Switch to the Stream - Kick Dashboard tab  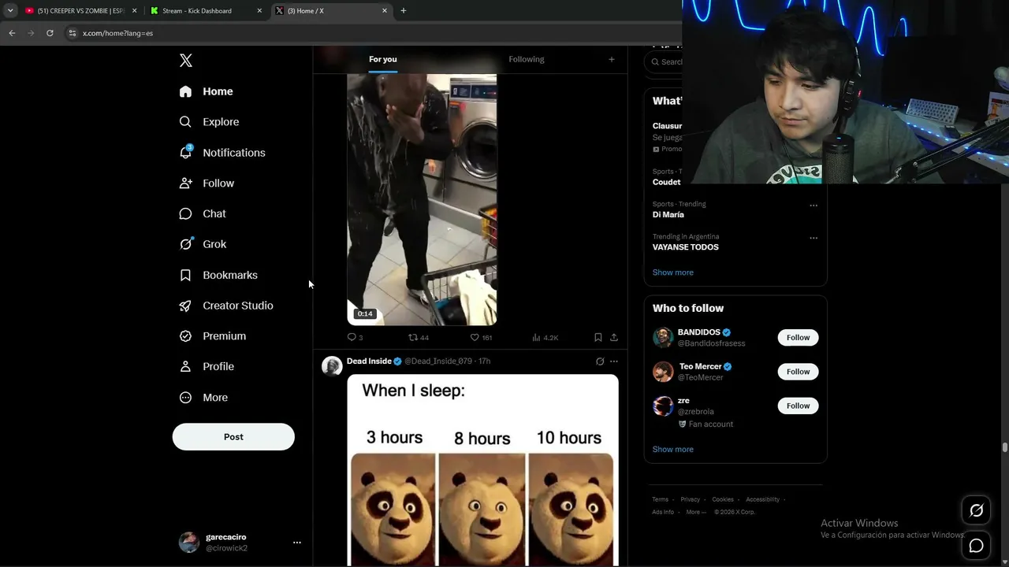pyautogui.click(x=207, y=11)
